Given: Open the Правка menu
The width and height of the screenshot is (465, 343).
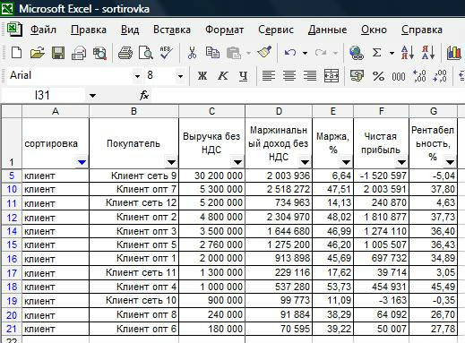Looking at the screenshot, I should 89,30.
